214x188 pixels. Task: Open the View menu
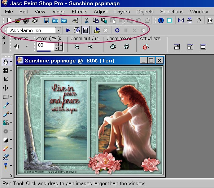tap(40, 12)
